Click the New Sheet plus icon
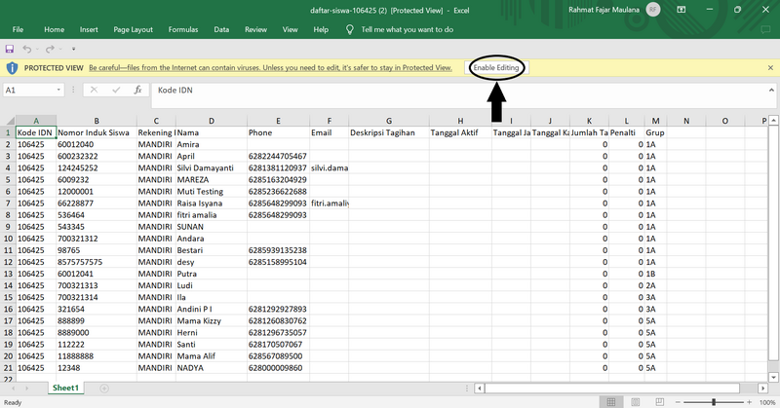The image size is (780, 408). point(104,389)
